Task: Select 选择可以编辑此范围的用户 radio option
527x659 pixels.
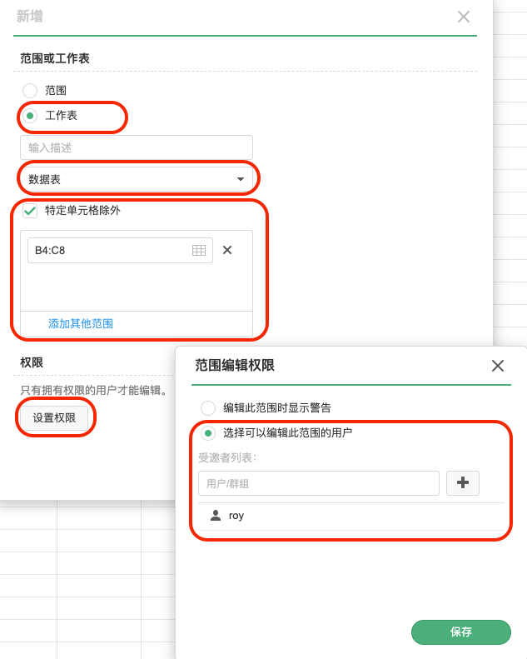Action: 208,433
